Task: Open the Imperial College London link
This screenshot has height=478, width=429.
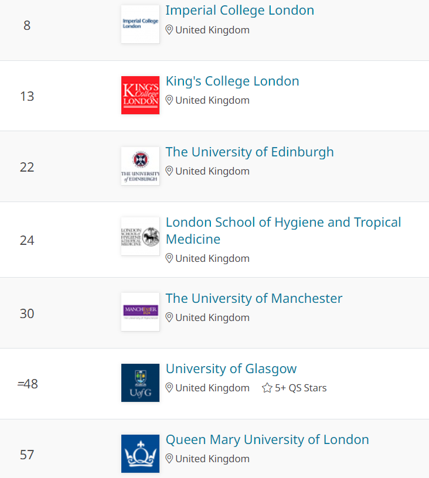Action: click(240, 11)
